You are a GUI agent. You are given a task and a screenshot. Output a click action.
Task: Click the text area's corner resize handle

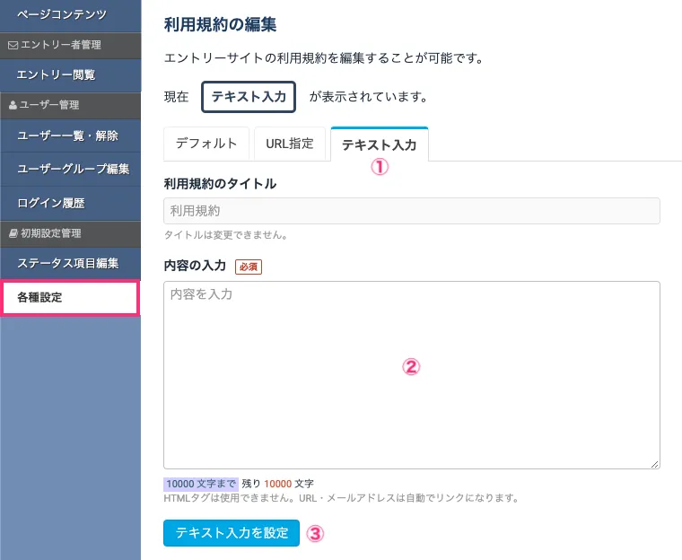[x=655, y=463]
